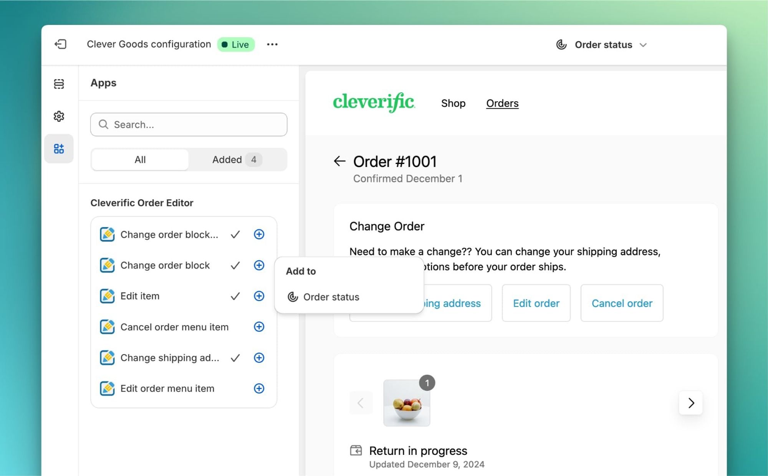Open the settings gear in sidebar
Screen dimensions: 768x476
59,116
